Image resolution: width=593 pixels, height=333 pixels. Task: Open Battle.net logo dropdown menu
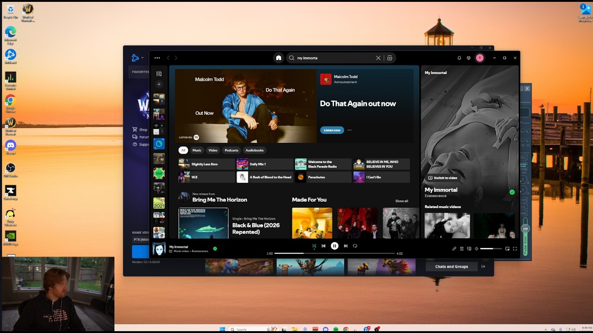pyautogui.click(x=137, y=58)
